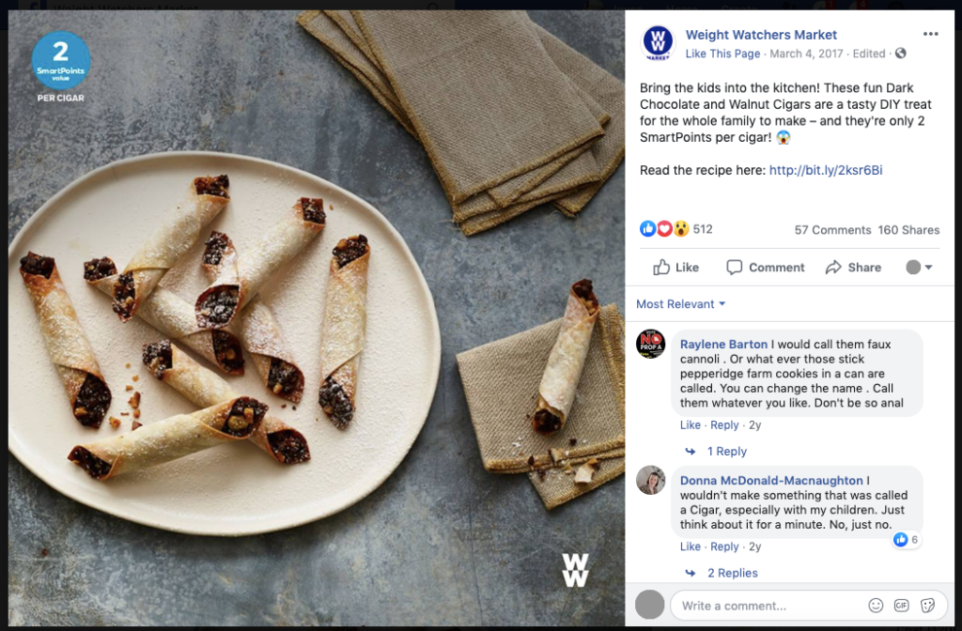Click the cigar pastry photo
The height and width of the screenshot is (631, 962).
[x=317, y=319]
